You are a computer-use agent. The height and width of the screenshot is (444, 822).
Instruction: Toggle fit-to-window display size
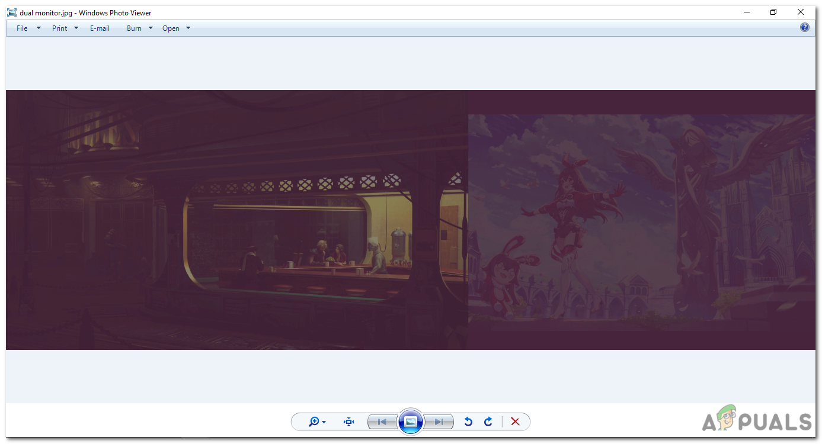pos(348,422)
